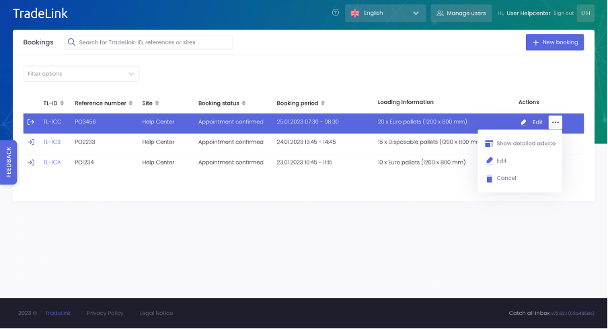The height and width of the screenshot is (329, 608).
Task: Click the outbound arrow icon for TL-1CC
Action: 30,122
